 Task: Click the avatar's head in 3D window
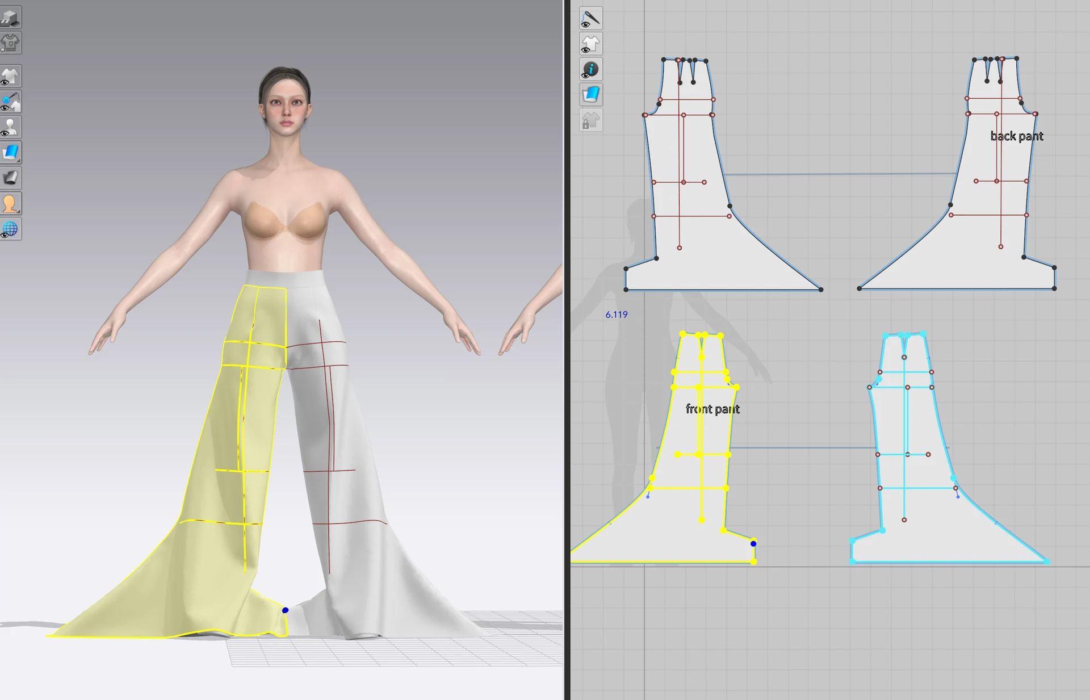(x=286, y=102)
